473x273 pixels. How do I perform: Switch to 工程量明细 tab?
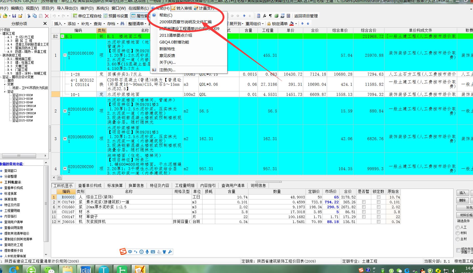pos(185,185)
